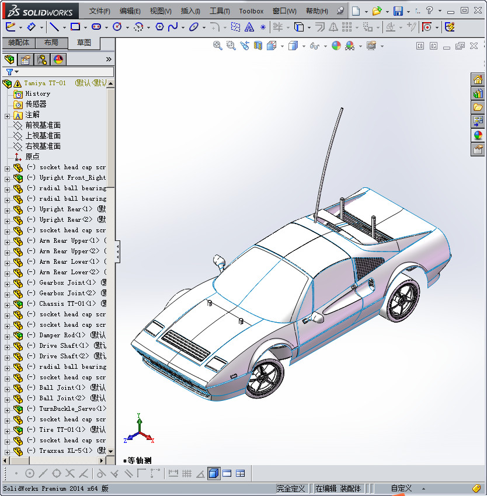Open the PropertyManager tab icon

pos(26,60)
